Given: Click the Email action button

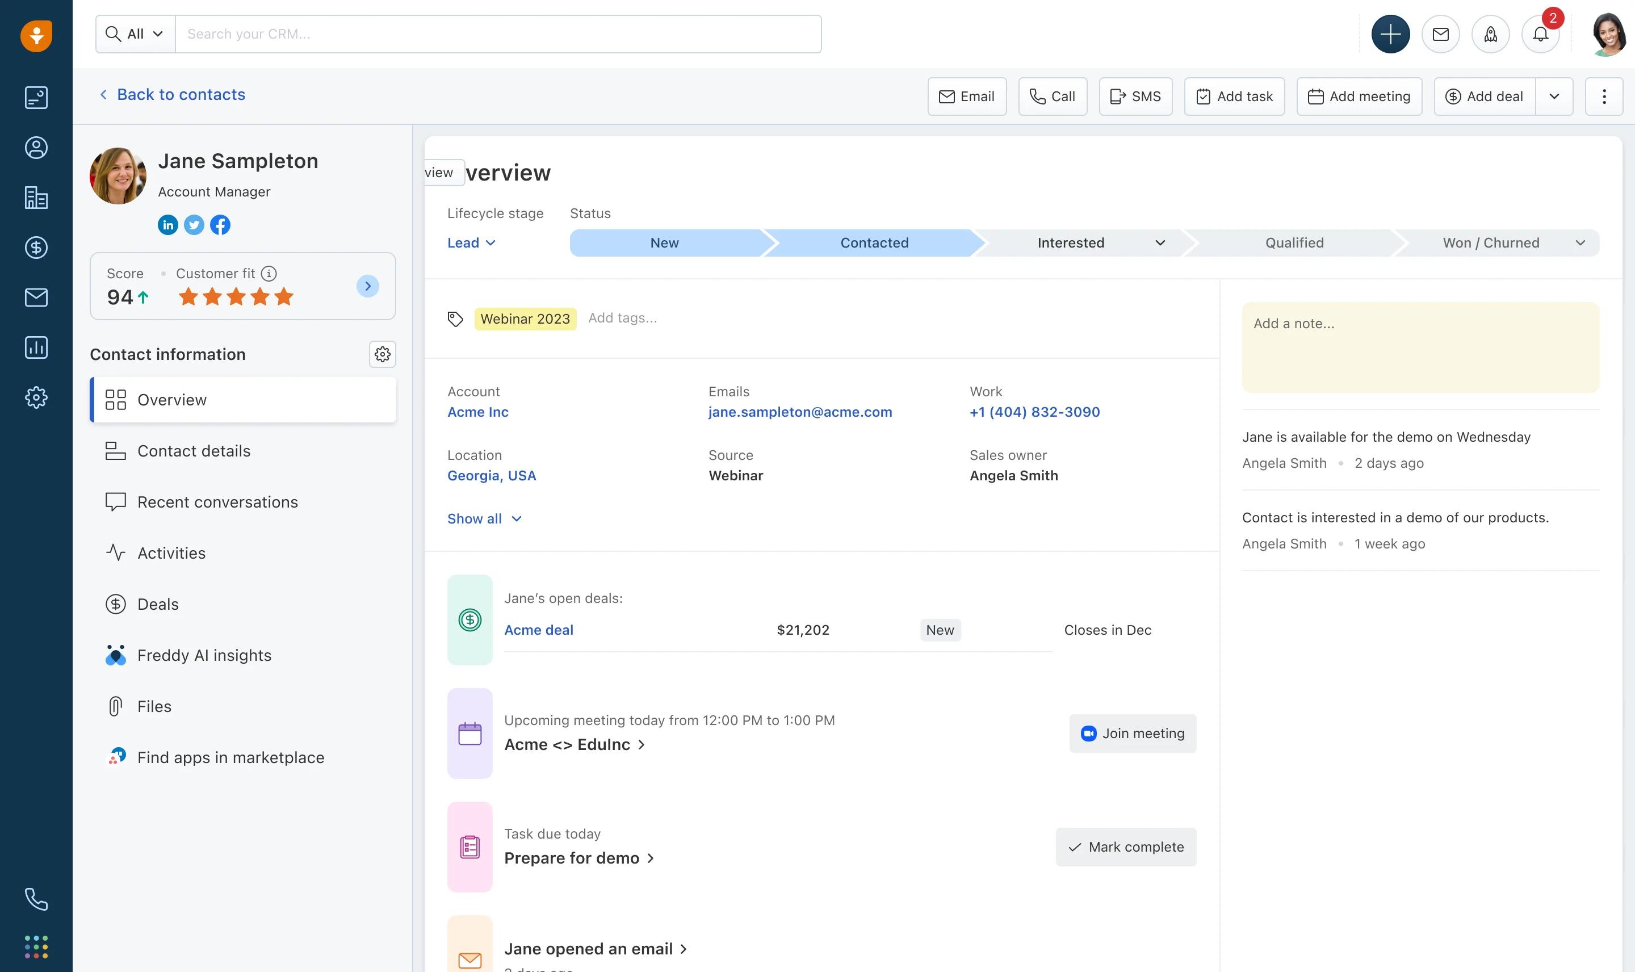Looking at the screenshot, I should [966, 97].
